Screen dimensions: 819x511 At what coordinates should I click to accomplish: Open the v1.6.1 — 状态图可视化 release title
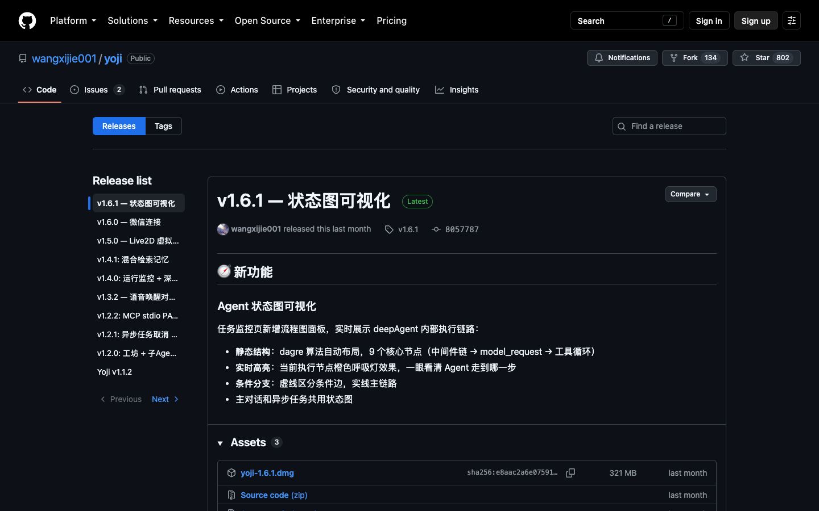[304, 200]
